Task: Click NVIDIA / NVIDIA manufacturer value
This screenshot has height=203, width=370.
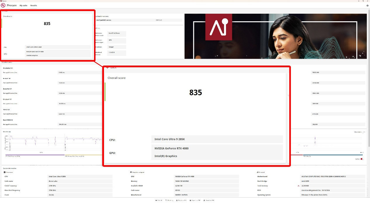Action: [x=206, y=195]
